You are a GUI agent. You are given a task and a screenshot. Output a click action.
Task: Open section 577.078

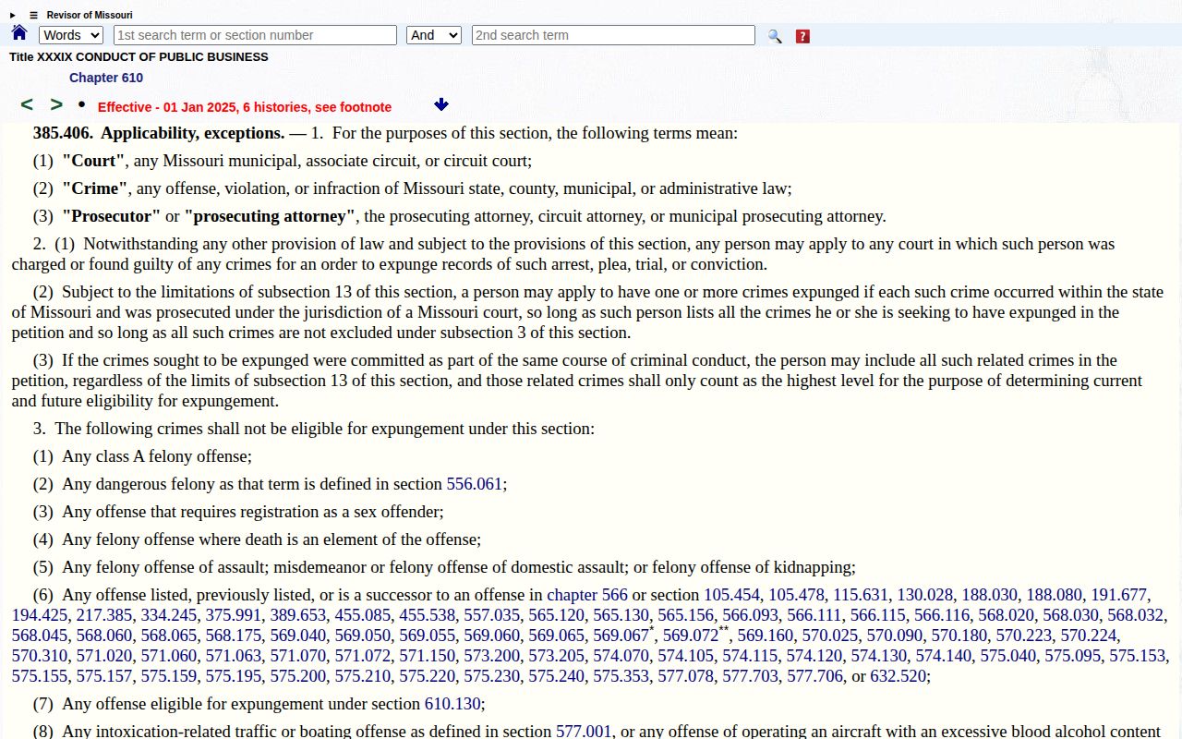(x=686, y=676)
